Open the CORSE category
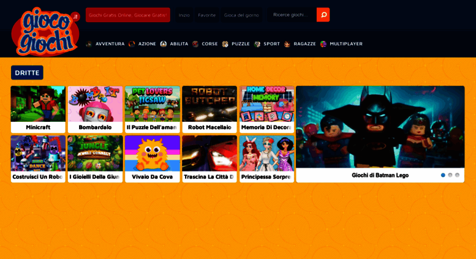The height and width of the screenshot is (259, 476). (210, 44)
